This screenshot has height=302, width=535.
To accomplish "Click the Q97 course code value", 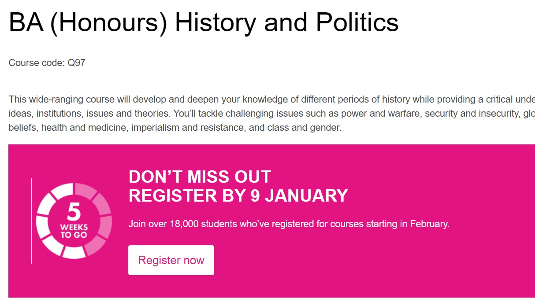I will pyautogui.click(x=76, y=63).
